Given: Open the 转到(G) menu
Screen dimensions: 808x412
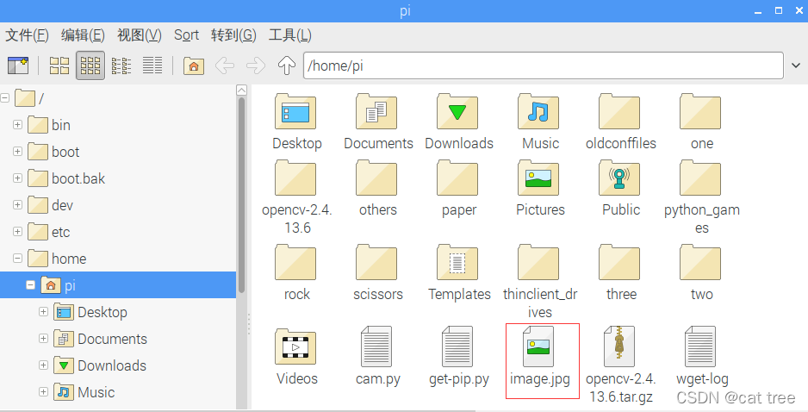Looking at the screenshot, I should click(x=233, y=35).
